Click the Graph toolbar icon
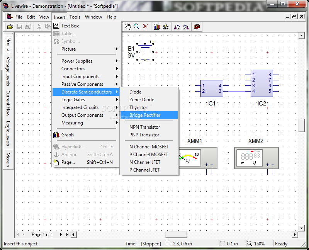309x250 pixels. point(157,27)
